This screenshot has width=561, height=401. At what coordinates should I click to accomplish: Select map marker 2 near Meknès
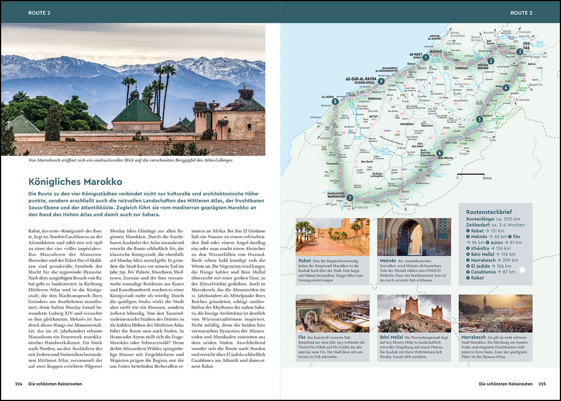point(491,62)
